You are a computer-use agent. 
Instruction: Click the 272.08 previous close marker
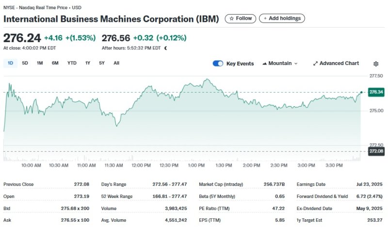[376, 151]
